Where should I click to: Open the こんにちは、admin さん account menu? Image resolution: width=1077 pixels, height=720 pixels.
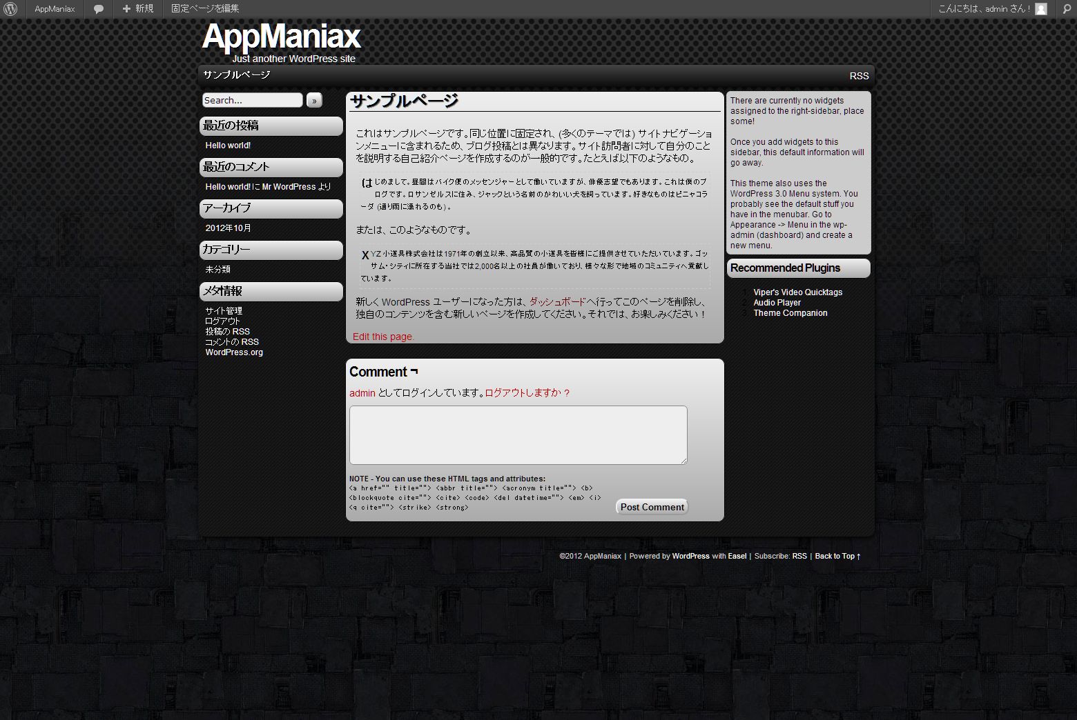[993, 9]
